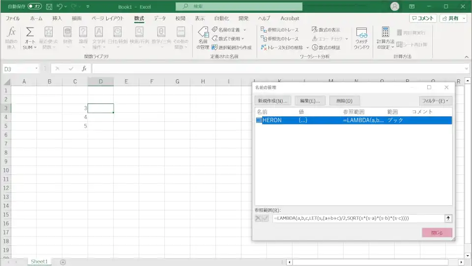Click the AutoSum sigma icon
472x266 pixels.
click(29, 32)
